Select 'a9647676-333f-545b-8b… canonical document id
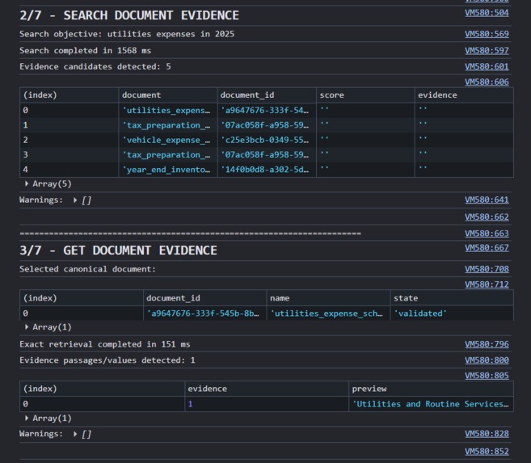The height and width of the screenshot is (463, 531). [x=204, y=314]
